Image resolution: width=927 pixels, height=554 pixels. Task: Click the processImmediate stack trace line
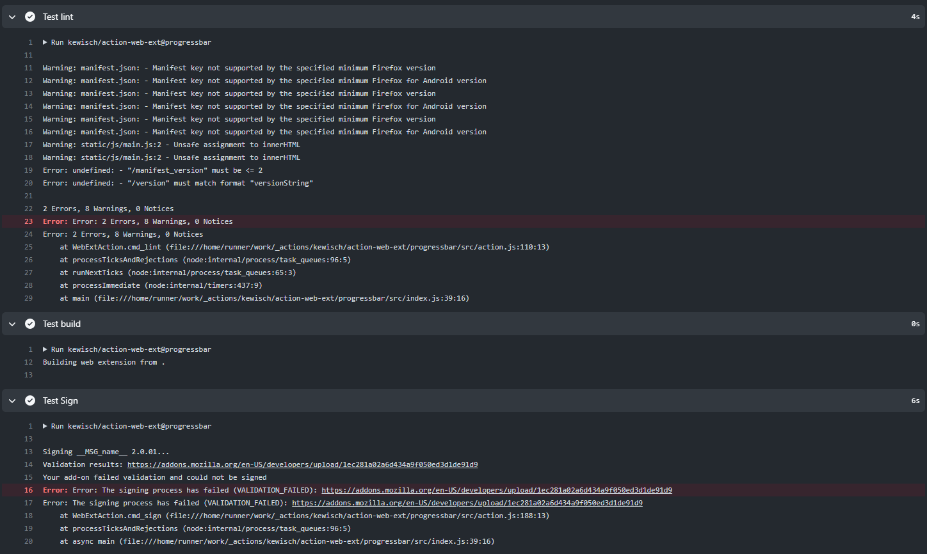pos(161,285)
